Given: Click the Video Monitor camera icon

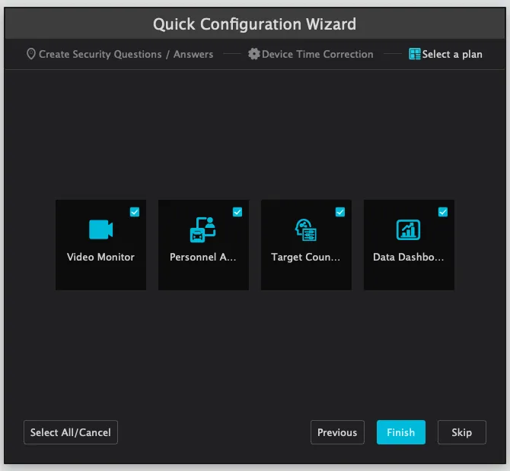Looking at the screenshot, I should [100, 229].
